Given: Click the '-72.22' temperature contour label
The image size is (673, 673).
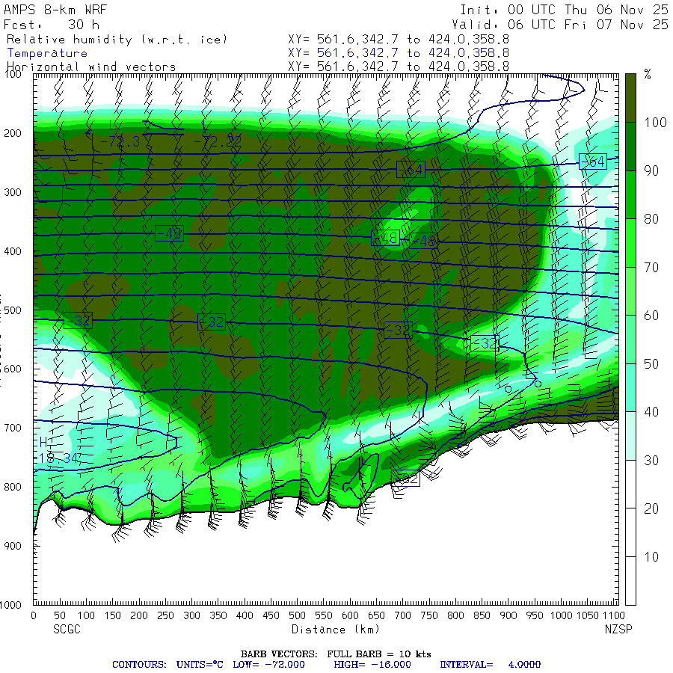Looking at the screenshot, I should pyautogui.click(x=218, y=141).
